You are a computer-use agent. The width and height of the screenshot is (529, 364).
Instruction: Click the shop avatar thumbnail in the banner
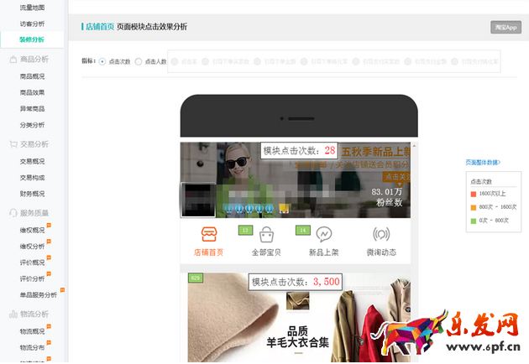click(x=198, y=200)
